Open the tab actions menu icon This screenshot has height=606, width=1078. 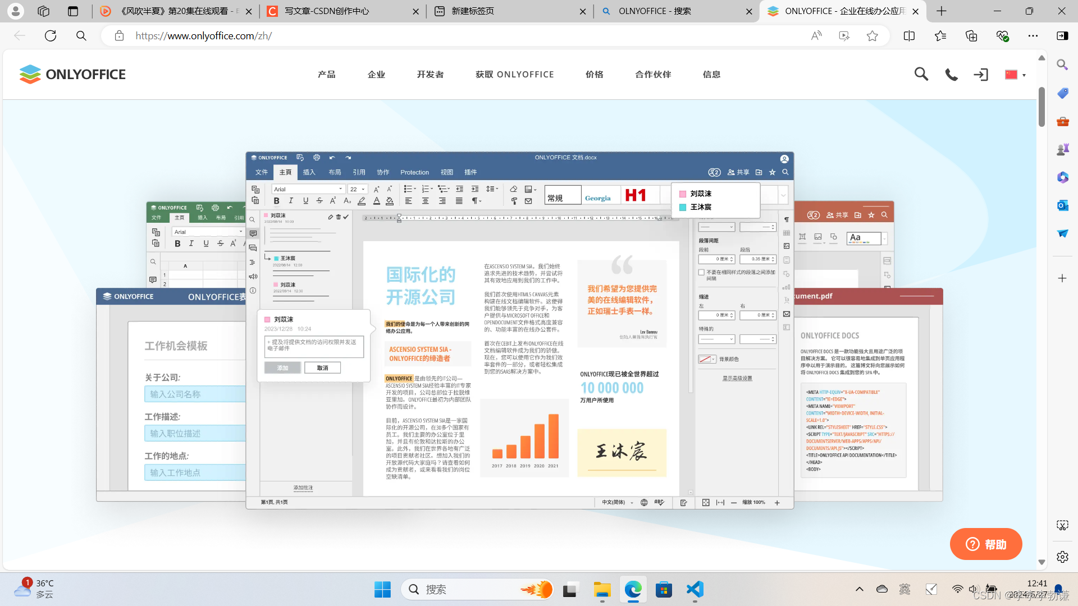click(73, 11)
